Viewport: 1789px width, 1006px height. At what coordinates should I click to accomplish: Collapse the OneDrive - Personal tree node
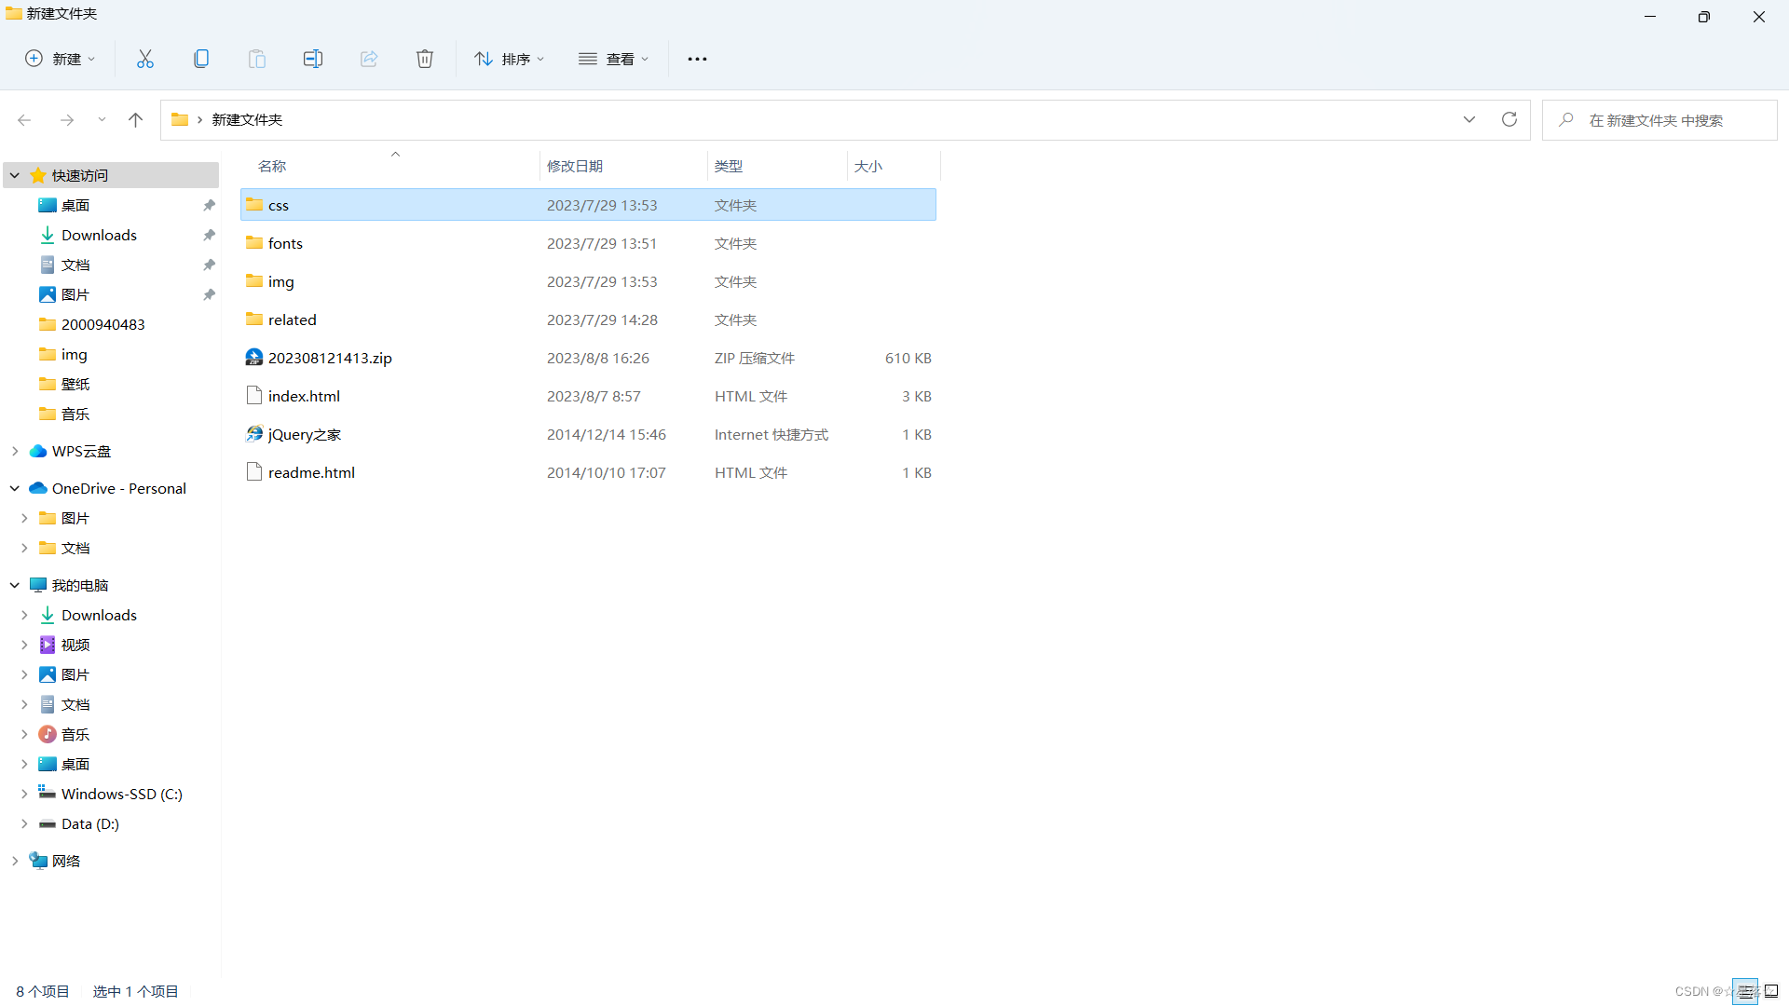tap(15, 488)
